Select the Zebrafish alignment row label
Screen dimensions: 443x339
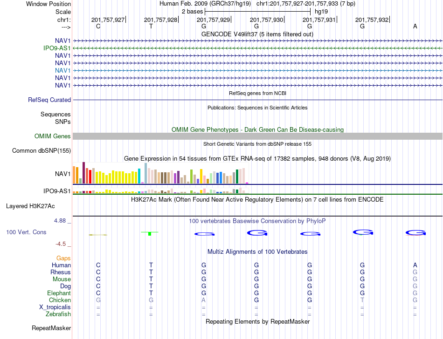click(x=58, y=314)
